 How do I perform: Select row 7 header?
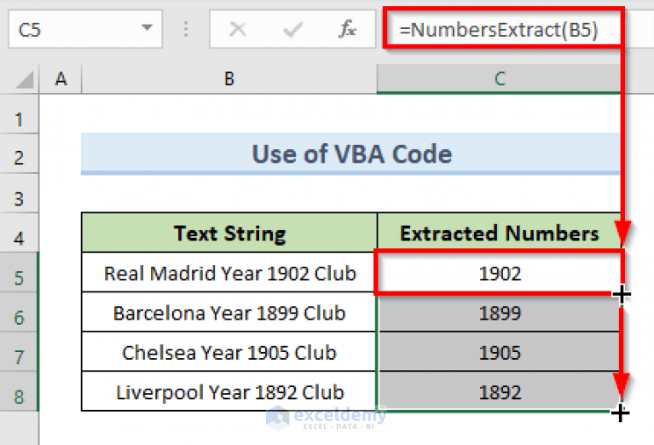20,351
